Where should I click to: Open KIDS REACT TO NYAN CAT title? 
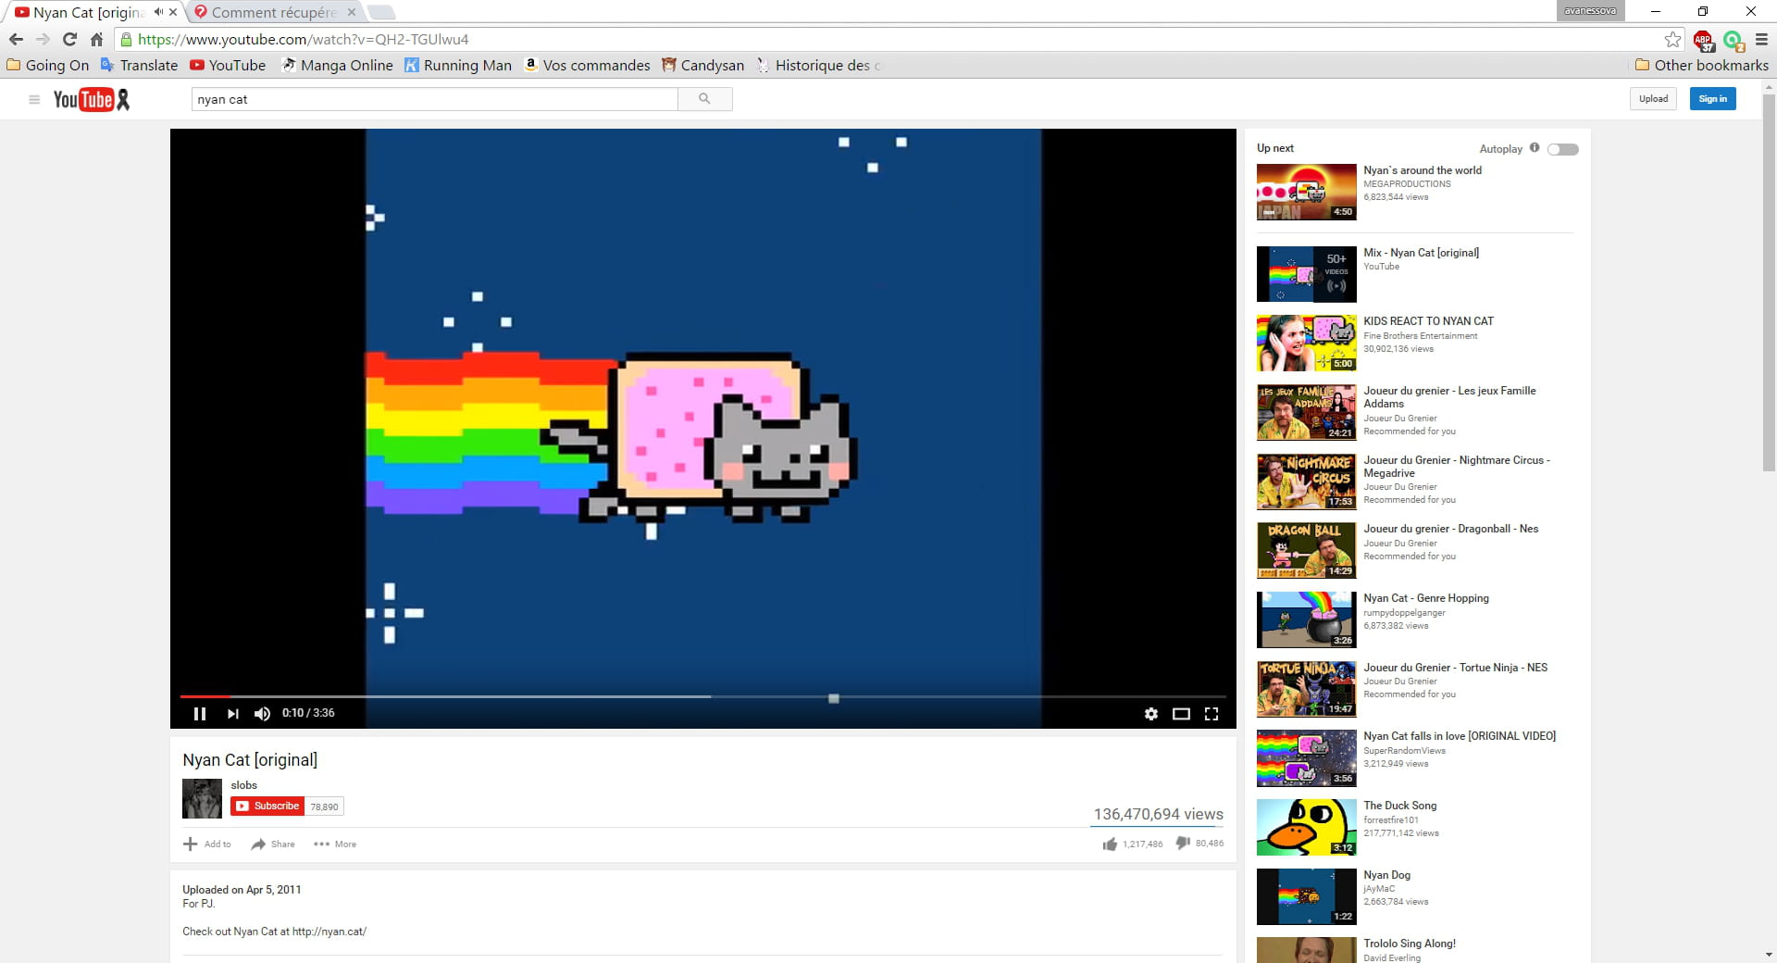pyautogui.click(x=1428, y=321)
